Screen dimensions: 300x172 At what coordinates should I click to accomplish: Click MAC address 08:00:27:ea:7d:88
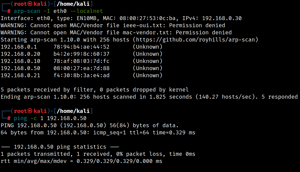click(x=81, y=68)
